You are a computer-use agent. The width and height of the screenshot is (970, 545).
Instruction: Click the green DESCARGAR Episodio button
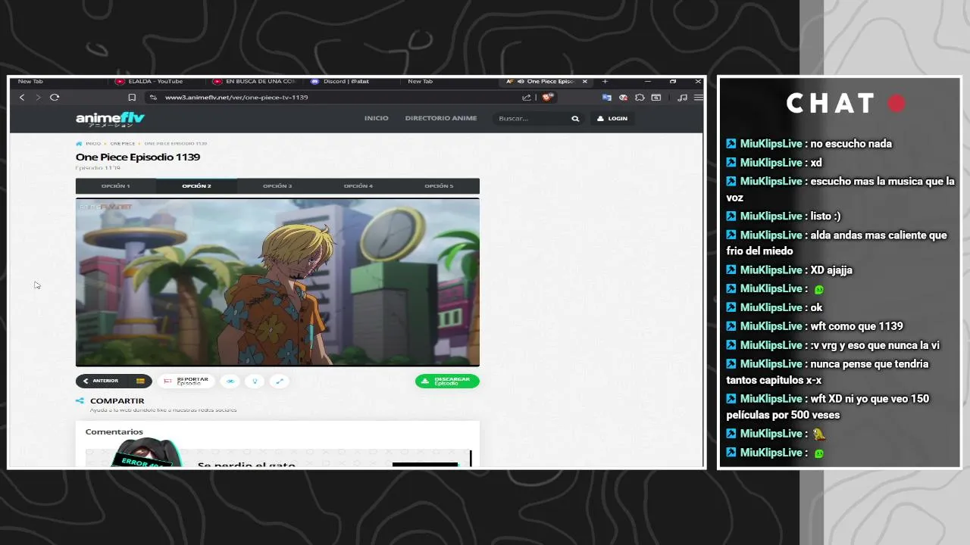(x=447, y=381)
